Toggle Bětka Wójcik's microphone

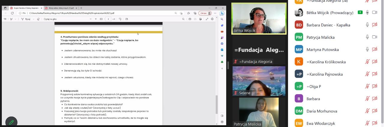(367, 12)
